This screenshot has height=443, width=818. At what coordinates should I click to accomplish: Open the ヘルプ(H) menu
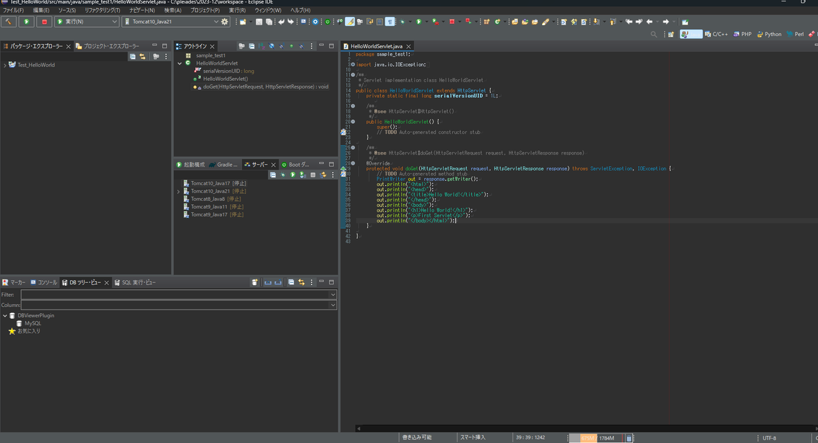tap(301, 10)
